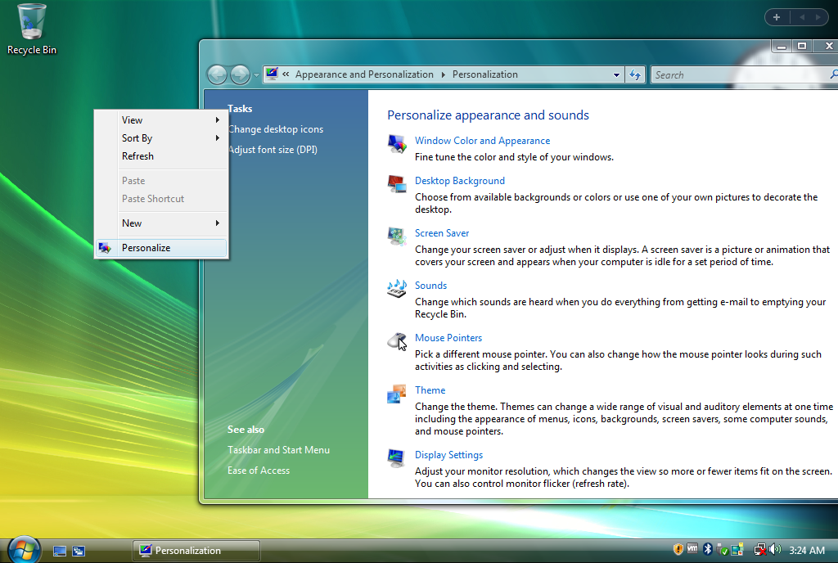838x563 pixels.
Task: Click the Display Settings monitor icon
Action: click(x=397, y=457)
